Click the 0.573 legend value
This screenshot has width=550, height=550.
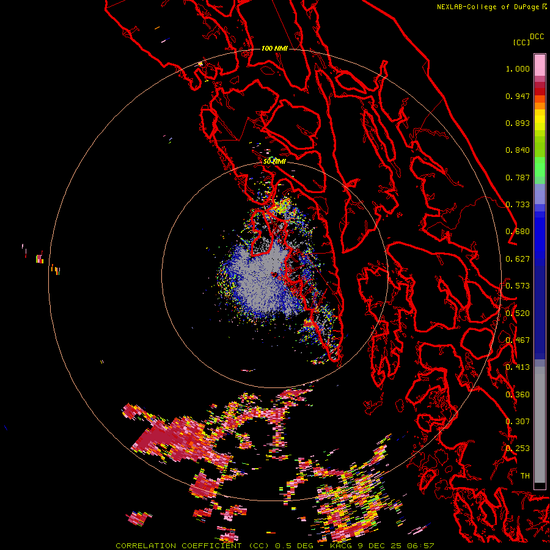click(518, 286)
